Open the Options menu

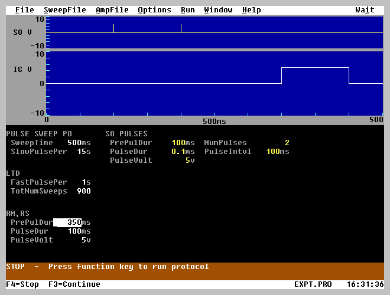pos(154,10)
